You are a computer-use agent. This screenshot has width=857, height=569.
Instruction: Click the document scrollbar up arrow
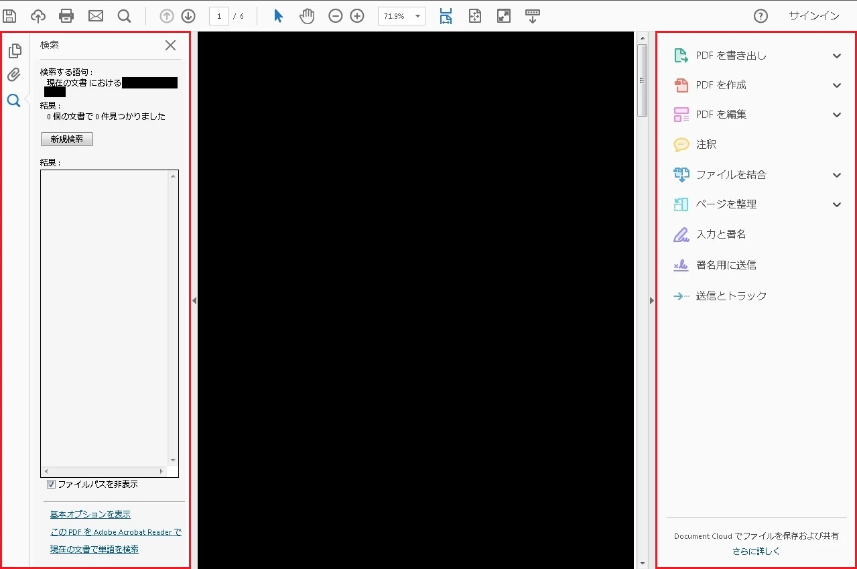pos(642,37)
